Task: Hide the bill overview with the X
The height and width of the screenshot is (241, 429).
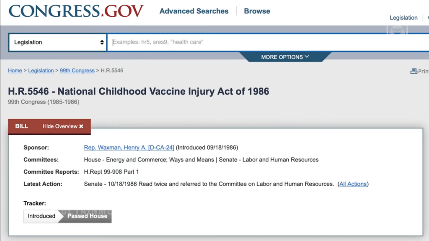Action: tap(81, 126)
